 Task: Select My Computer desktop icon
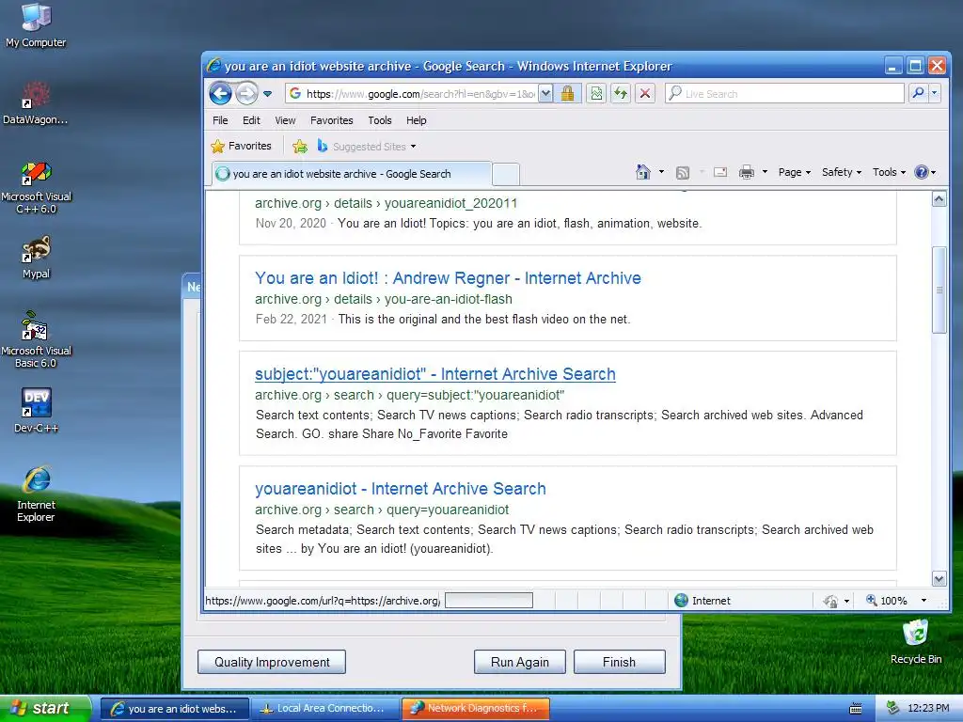click(36, 25)
